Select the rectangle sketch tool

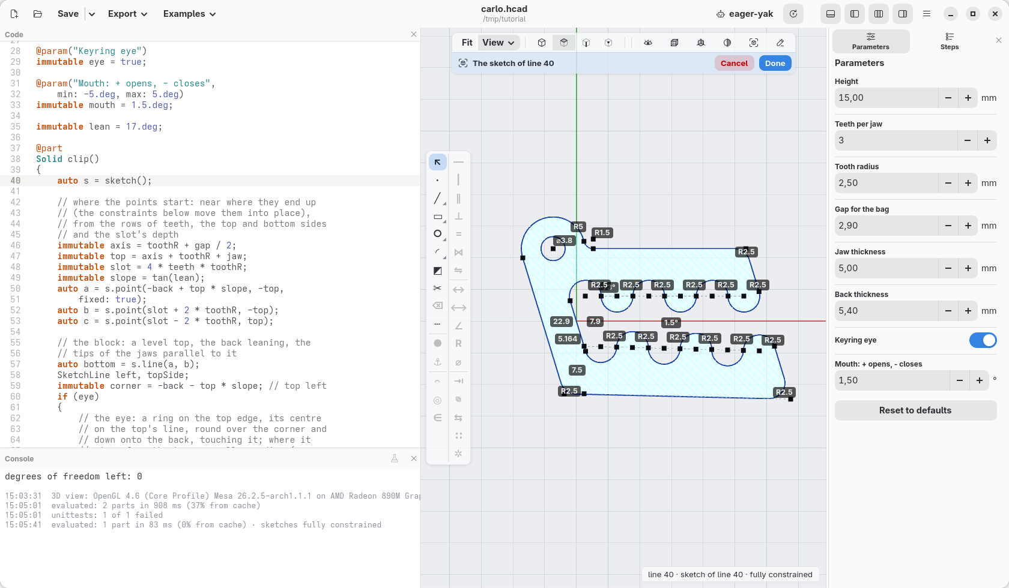pyautogui.click(x=437, y=217)
